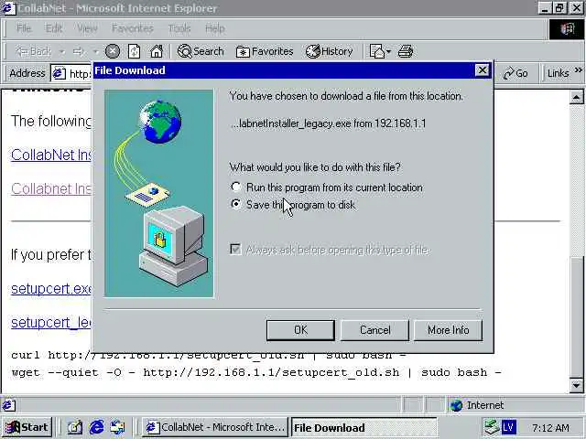Switch to File Download taskbar button
Screen dimensions: 586x439
tap(364, 427)
